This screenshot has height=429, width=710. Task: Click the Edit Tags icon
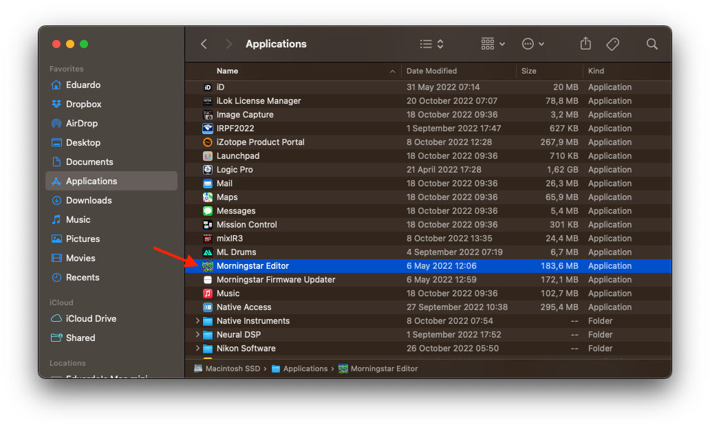tap(612, 44)
